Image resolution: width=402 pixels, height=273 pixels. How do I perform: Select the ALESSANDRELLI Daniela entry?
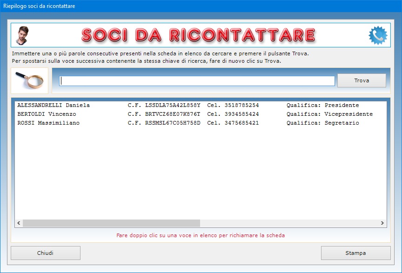click(54, 105)
